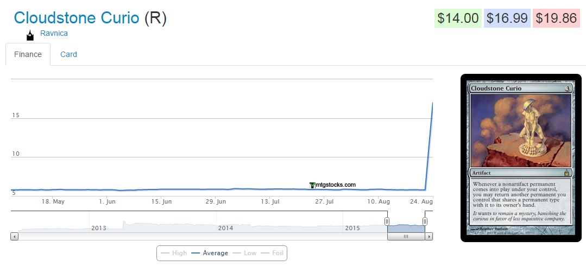Click the Cloudstone Curio card image
The image size is (586, 266).
pos(521,157)
